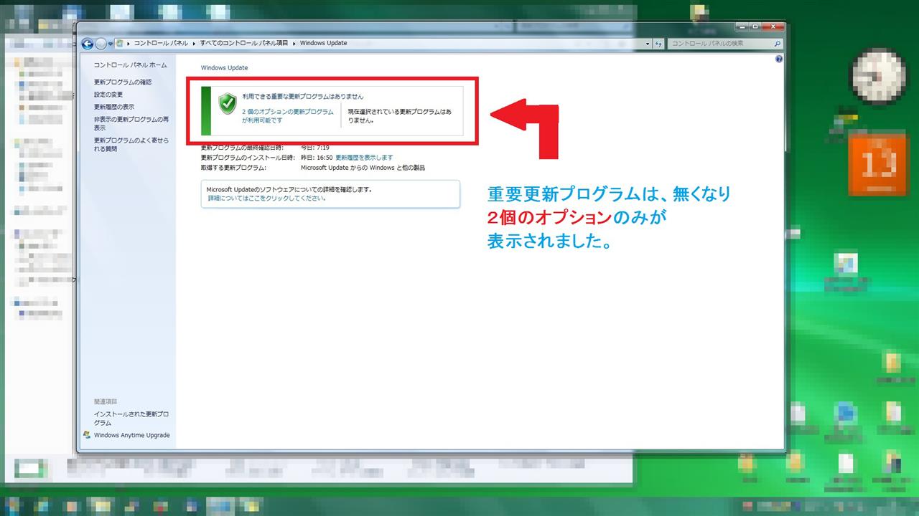Click 更新プログラムの確認 in sidebar
Viewport: 919px width, 516px height.
pos(123,82)
